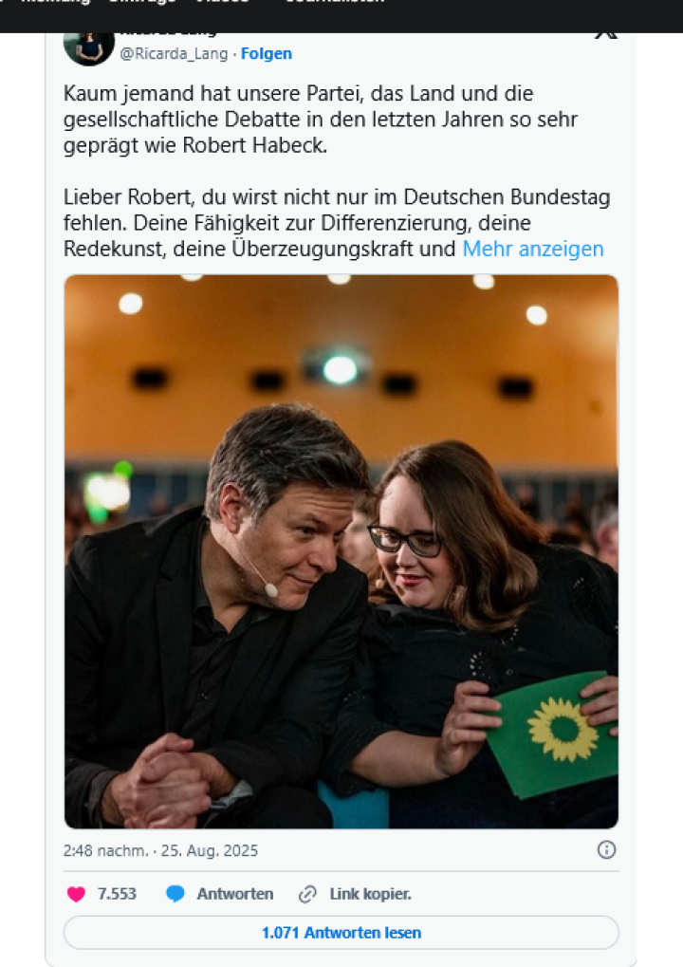Open the X logo at the tweet's top right
The image size is (683, 967).
pos(606,35)
